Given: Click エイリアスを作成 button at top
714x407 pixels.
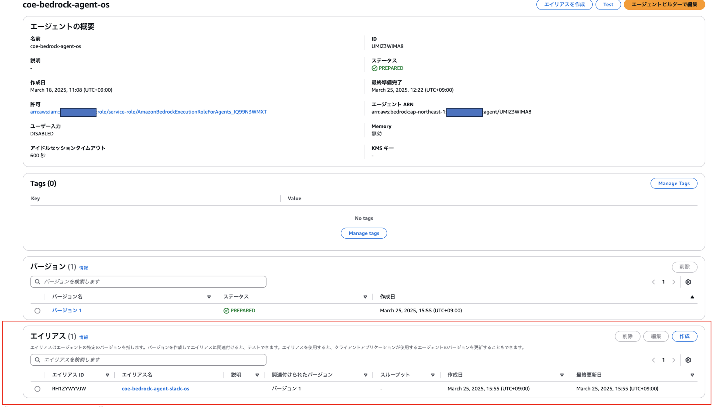Looking at the screenshot, I should tap(564, 5).
